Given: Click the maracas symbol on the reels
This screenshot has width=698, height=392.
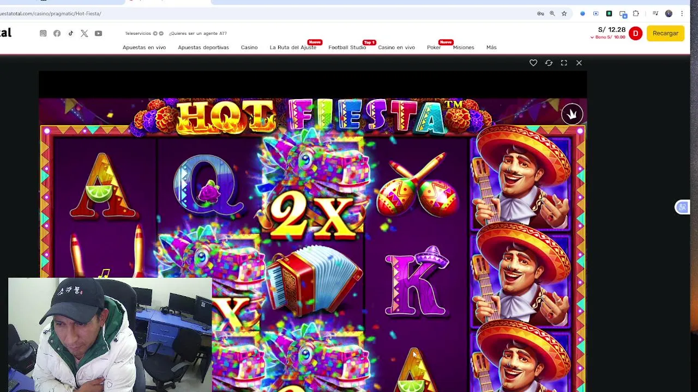Looking at the screenshot, I should click(x=418, y=185).
